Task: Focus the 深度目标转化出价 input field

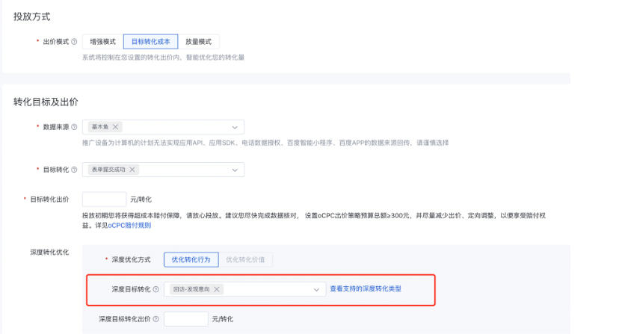Action: (186, 318)
